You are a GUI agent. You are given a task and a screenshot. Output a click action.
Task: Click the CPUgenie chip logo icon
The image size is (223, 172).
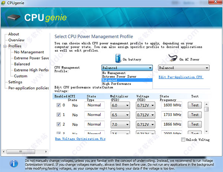[14, 17]
